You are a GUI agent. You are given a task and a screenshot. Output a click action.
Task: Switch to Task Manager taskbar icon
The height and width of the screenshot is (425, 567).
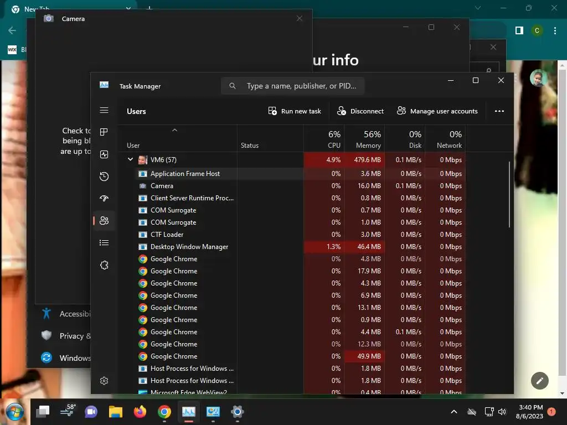(189, 412)
